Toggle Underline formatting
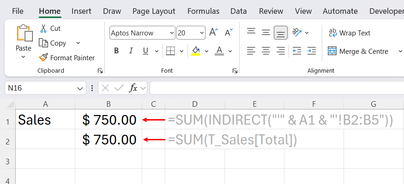The width and height of the screenshot is (404, 184). (x=145, y=51)
